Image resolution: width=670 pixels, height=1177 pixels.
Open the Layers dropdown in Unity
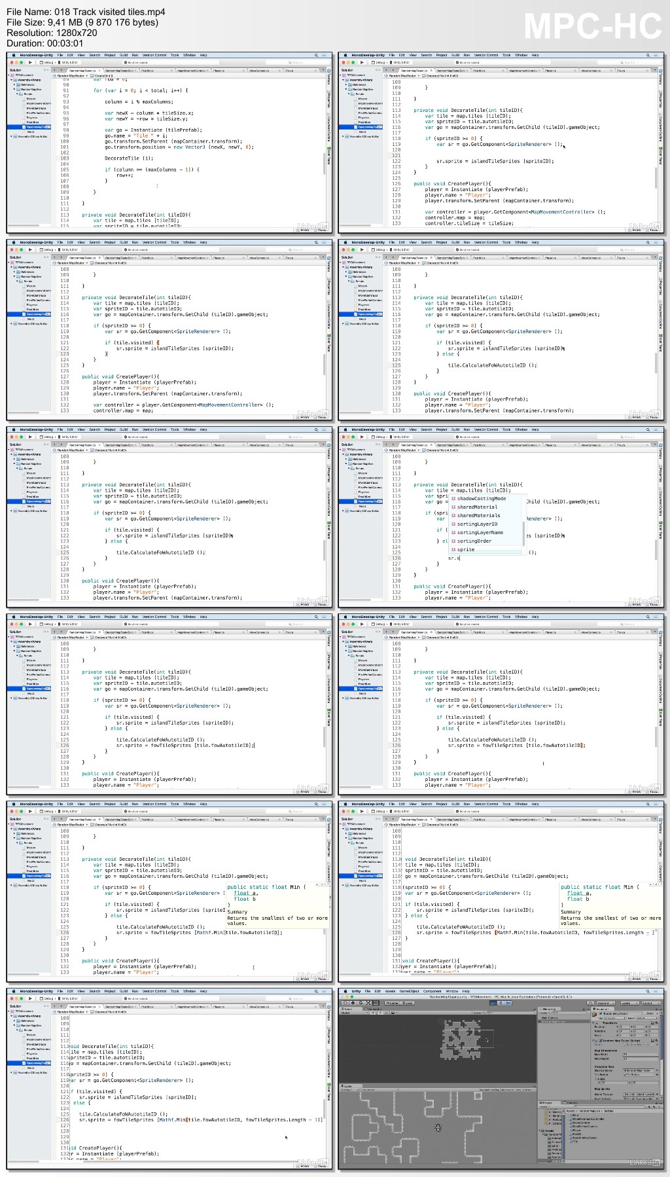click(x=630, y=1003)
